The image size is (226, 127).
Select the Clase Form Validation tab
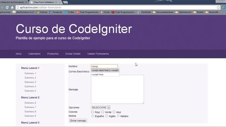pyautogui.click(x=46, y=2)
